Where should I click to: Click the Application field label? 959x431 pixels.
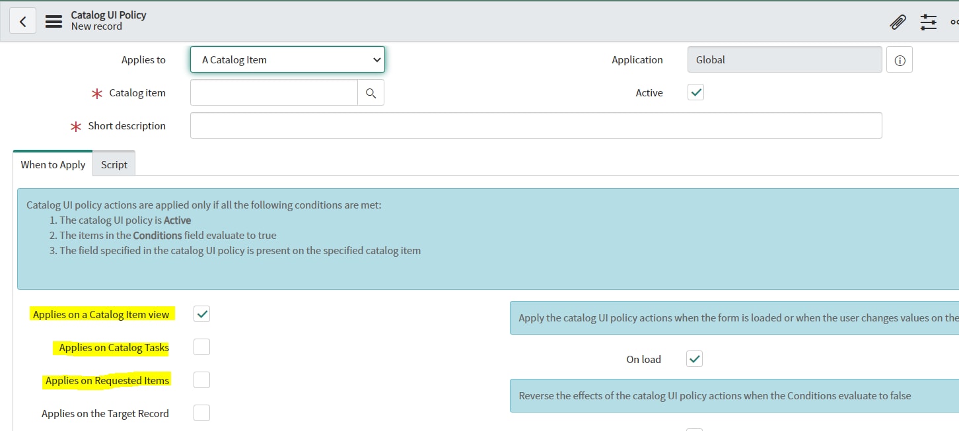(637, 59)
